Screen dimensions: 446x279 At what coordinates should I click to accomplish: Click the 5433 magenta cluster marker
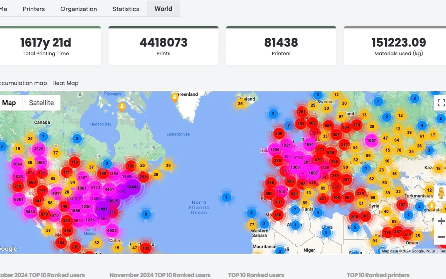pos(30,212)
